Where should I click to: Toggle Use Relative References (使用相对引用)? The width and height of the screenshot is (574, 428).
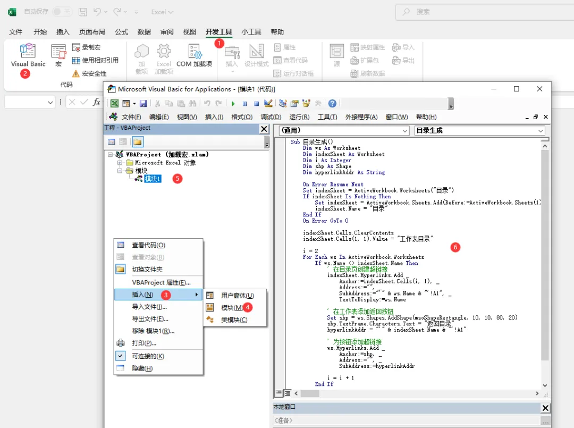[95, 61]
